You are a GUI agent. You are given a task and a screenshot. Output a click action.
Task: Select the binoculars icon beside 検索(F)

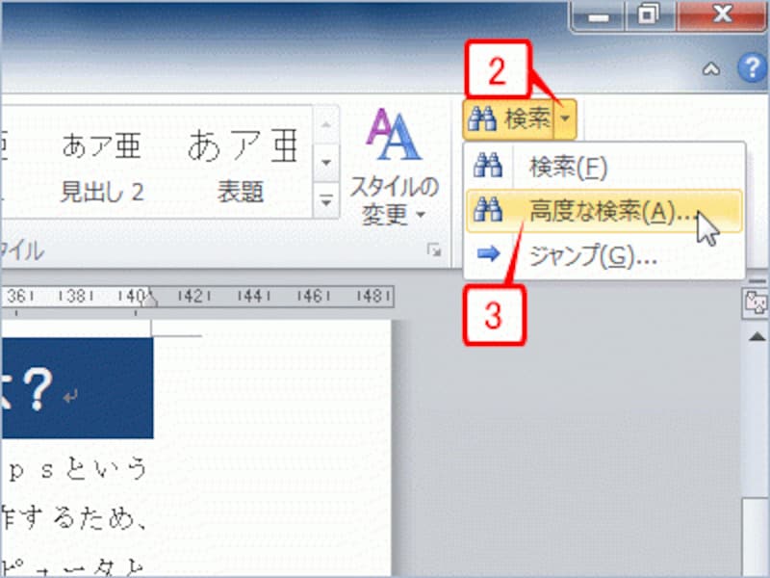coord(489,165)
